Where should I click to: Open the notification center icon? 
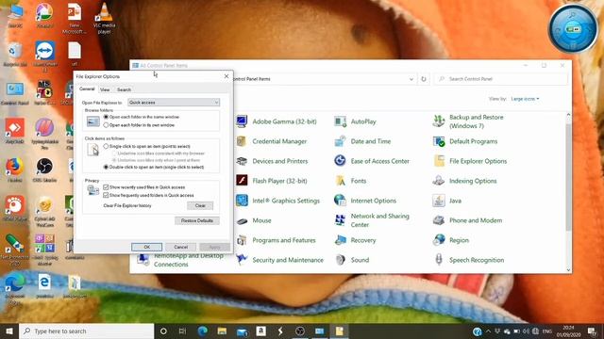[x=592, y=331]
